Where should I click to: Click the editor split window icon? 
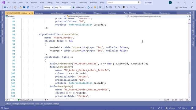190,16
